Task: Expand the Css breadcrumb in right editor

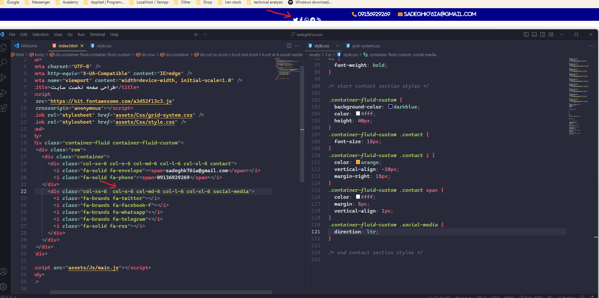Action: (328, 55)
